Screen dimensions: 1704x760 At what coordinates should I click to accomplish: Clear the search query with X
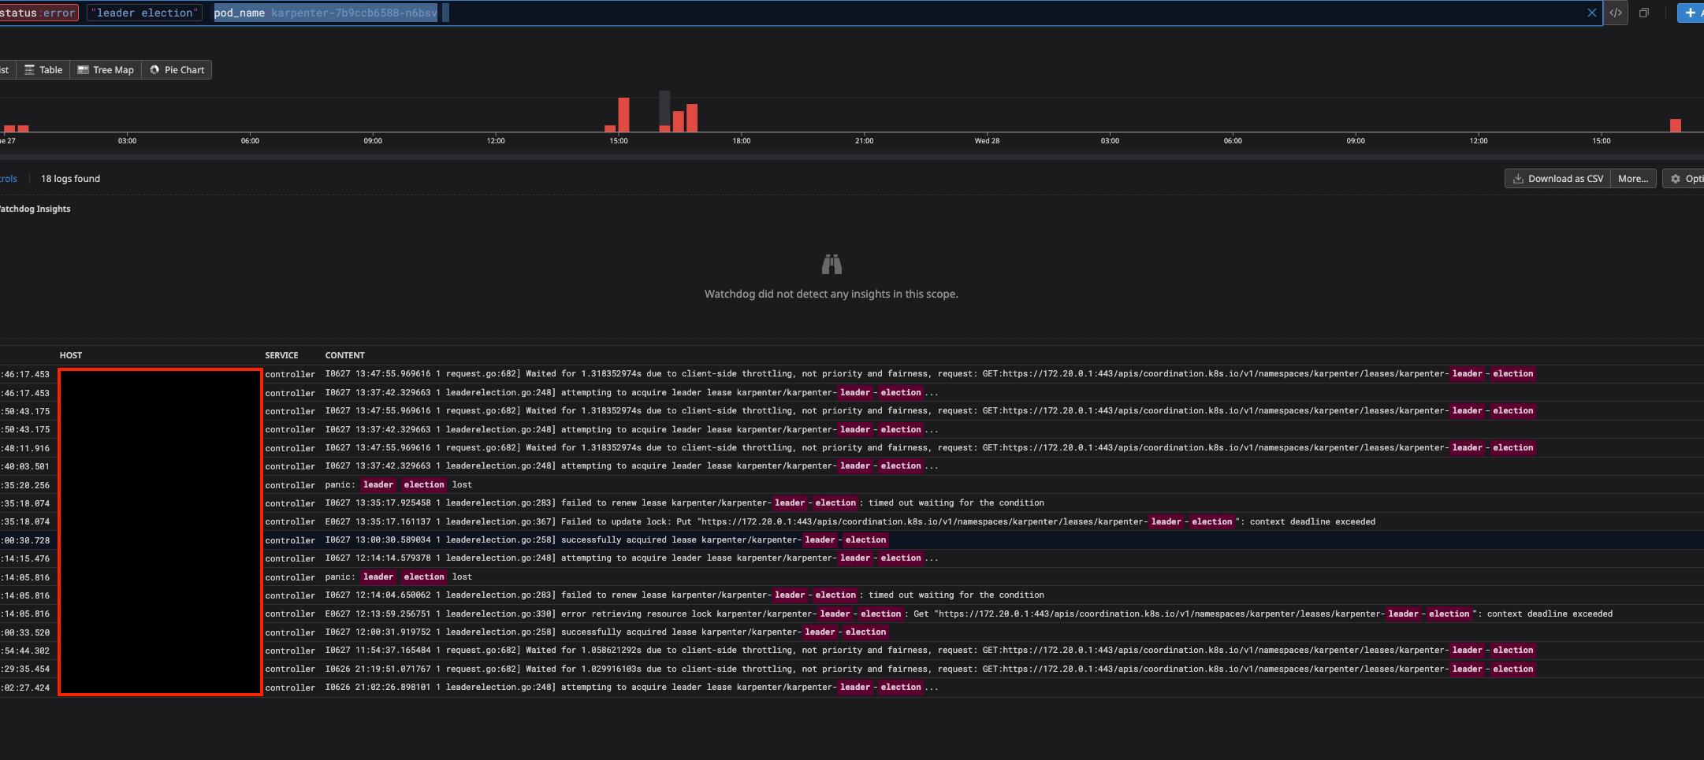(1591, 13)
